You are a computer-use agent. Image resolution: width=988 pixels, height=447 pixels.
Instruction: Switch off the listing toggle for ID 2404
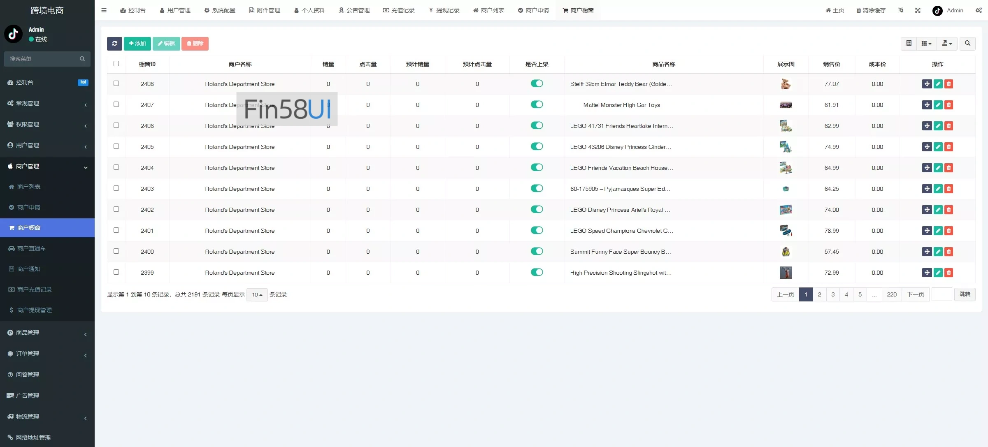[537, 167]
